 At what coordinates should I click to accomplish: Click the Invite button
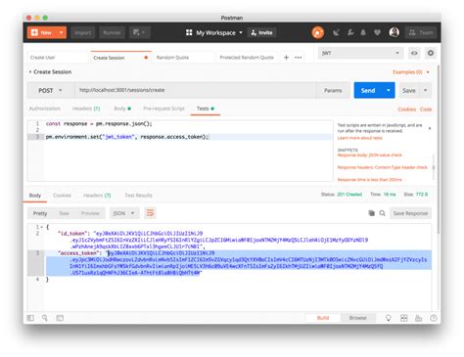[x=262, y=32]
